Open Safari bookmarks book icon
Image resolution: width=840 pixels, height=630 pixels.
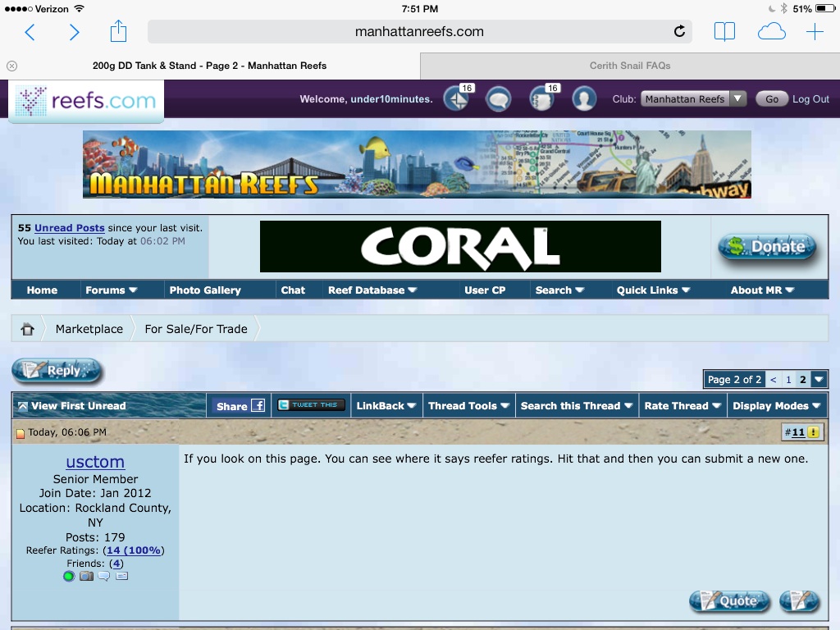point(724,32)
